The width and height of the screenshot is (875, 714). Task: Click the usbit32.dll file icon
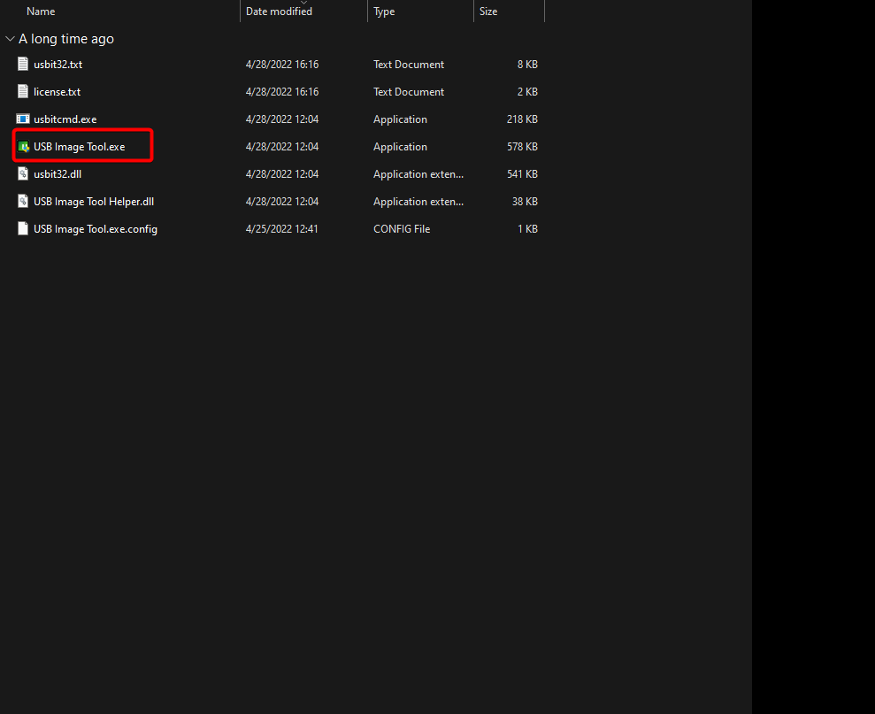tap(23, 174)
